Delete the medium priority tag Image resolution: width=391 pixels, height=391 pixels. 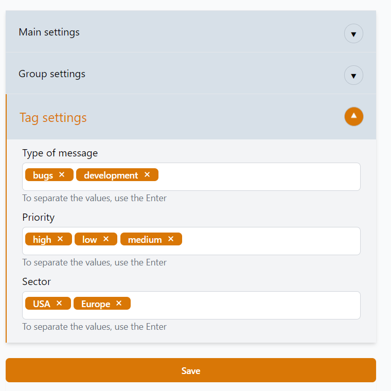point(171,239)
